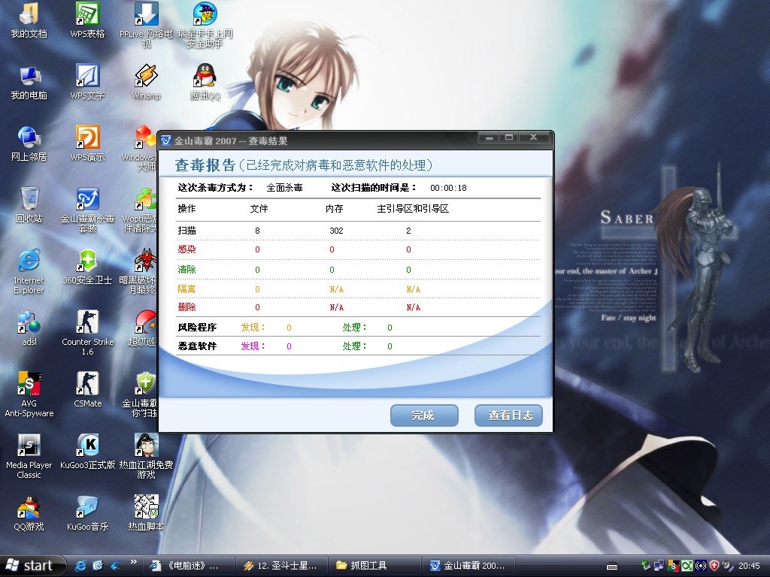The height and width of the screenshot is (577, 770).
Task: Open PPLive 网络电视 desktop shortcut
Action: pos(147,25)
